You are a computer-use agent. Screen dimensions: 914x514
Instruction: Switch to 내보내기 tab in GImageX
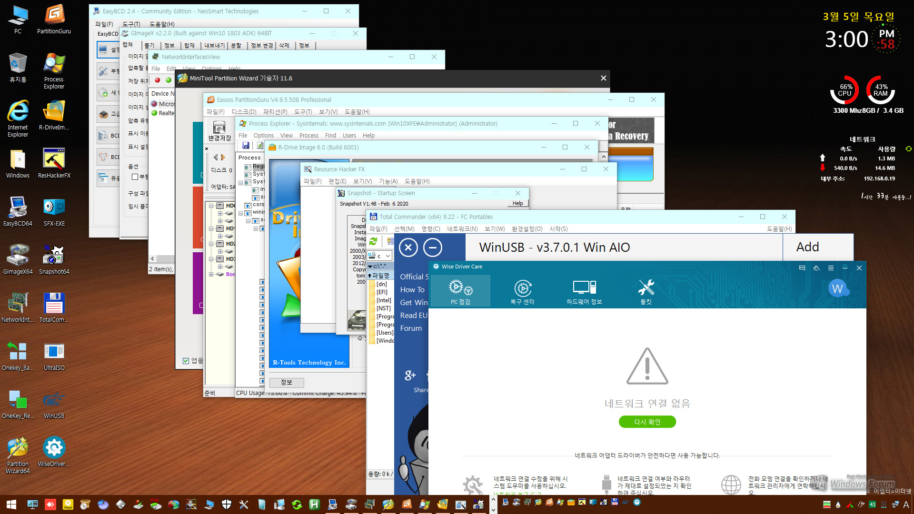click(214, 46)
